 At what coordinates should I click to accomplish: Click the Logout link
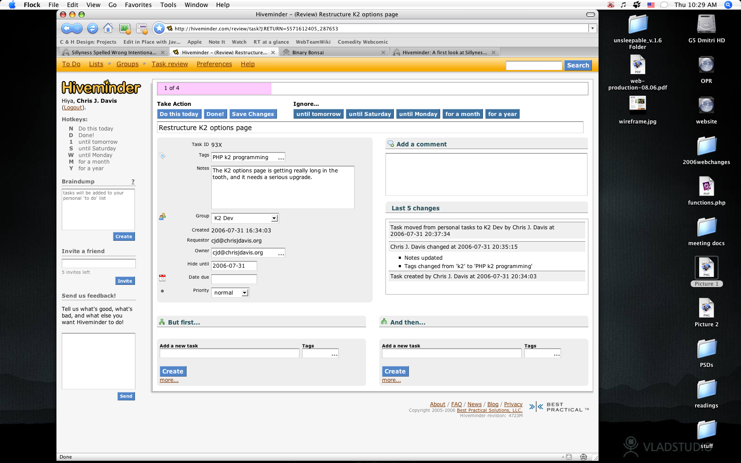point(73,108)
